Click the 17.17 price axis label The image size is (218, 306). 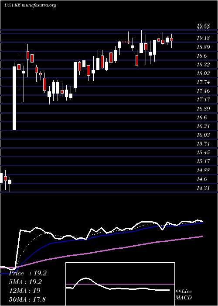coord(203,100)
